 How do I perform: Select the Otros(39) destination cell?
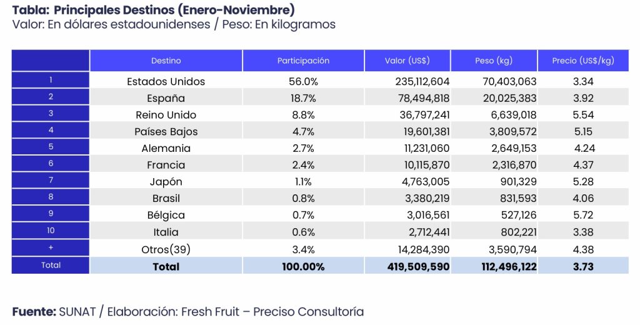pos(166,249)
